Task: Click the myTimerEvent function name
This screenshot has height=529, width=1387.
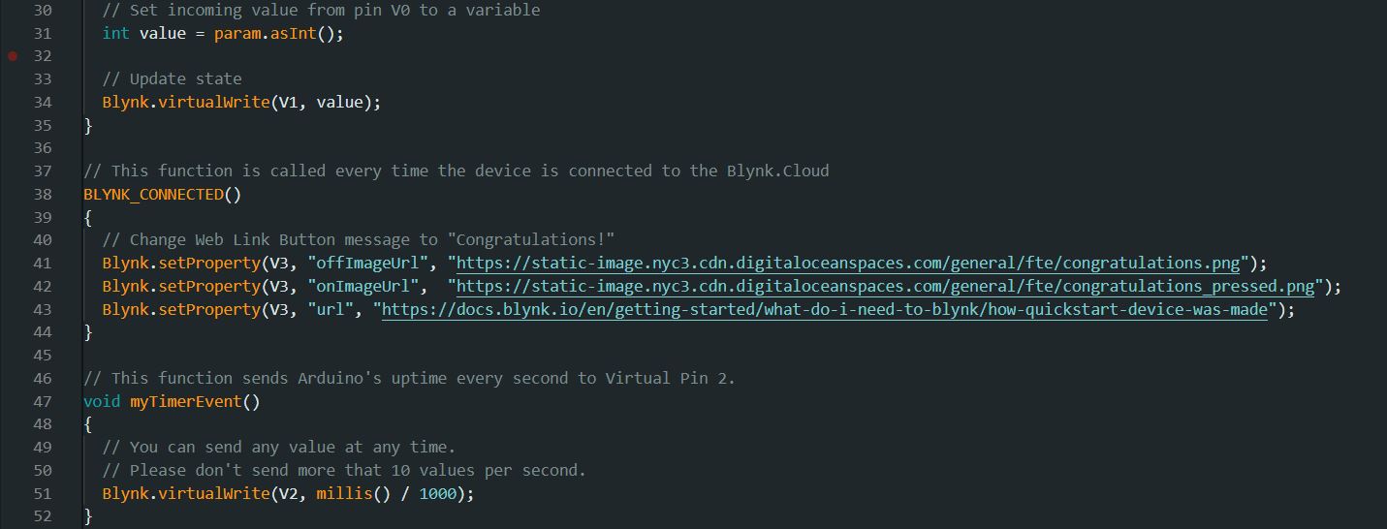Action: pos(186,401)
